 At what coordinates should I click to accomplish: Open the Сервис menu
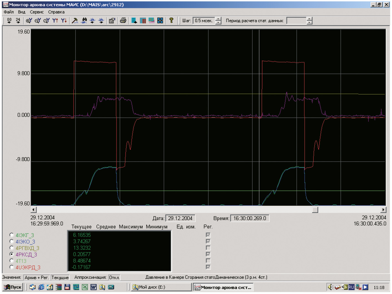point(37,12)
